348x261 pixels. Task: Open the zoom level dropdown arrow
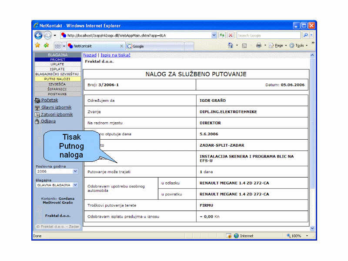click(307, 236)
